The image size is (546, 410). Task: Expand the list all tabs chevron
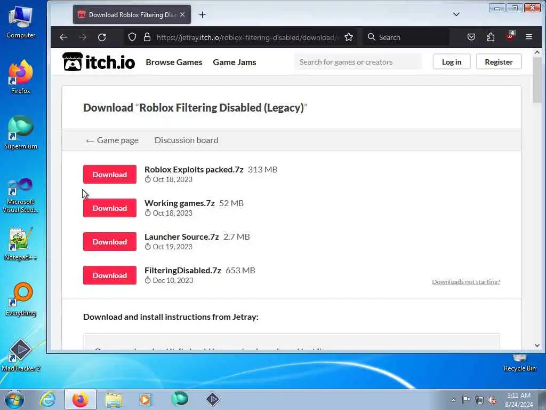(x=456, y=14)
